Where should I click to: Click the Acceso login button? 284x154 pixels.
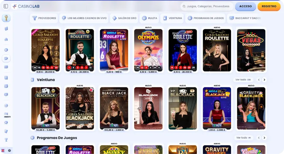[x=246, y=6]
